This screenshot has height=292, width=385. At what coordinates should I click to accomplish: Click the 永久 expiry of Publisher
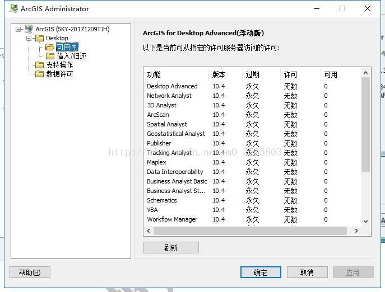tap(252, 143)
